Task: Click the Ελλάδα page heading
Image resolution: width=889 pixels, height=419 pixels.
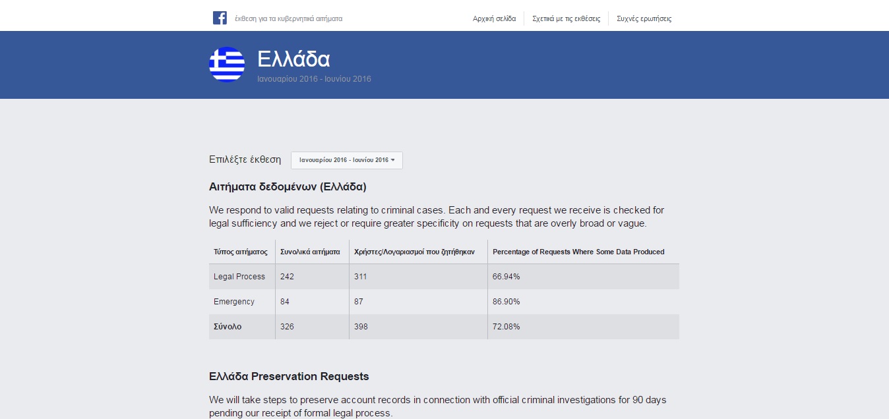Action: pos(293,59)
